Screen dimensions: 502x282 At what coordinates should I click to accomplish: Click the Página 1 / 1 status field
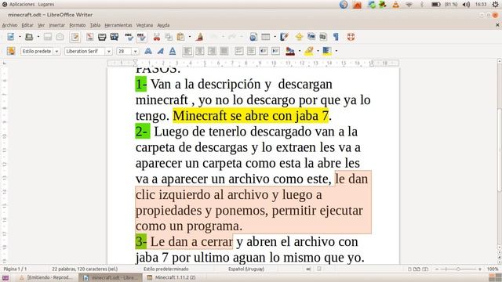click(x=15, y=269)
